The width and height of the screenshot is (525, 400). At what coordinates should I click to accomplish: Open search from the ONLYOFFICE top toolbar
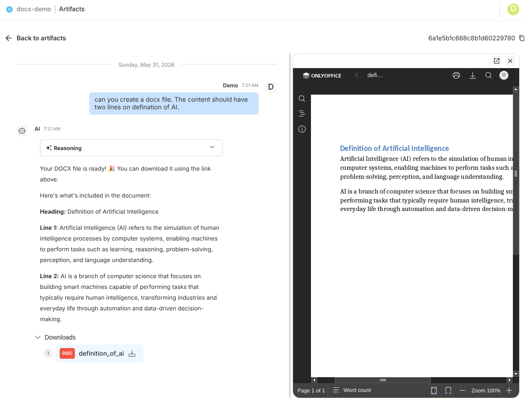click(x=489, y=76)
